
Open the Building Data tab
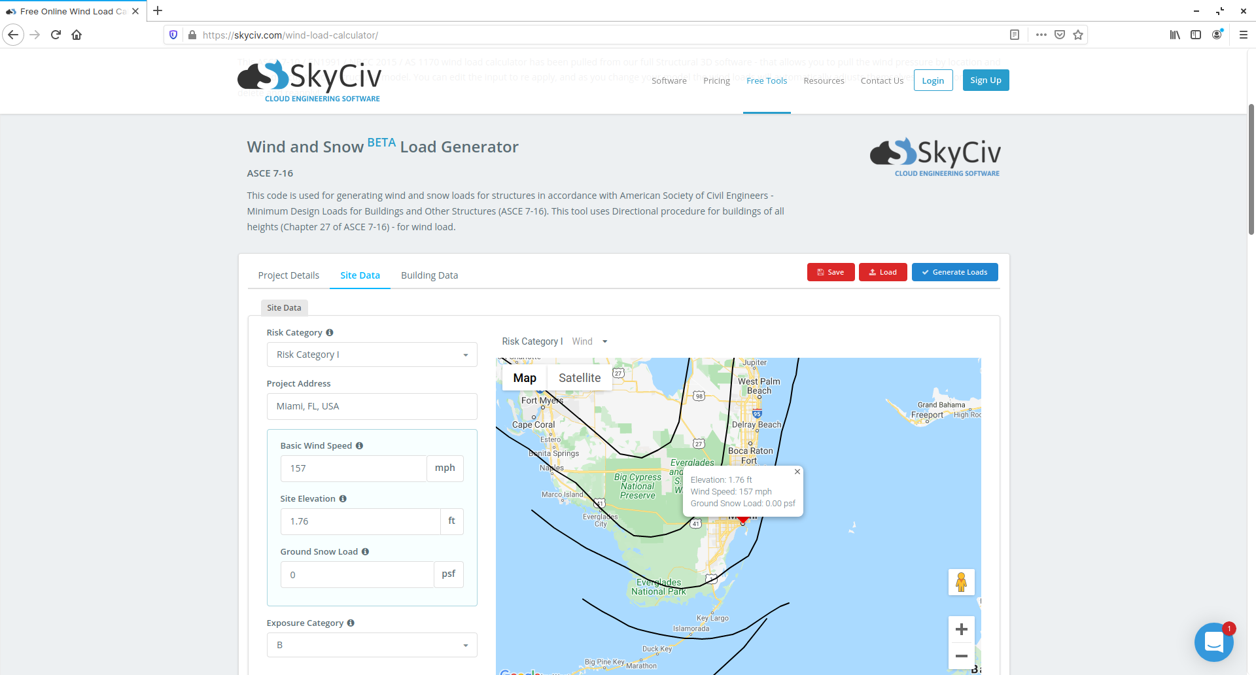coord(429,275)
